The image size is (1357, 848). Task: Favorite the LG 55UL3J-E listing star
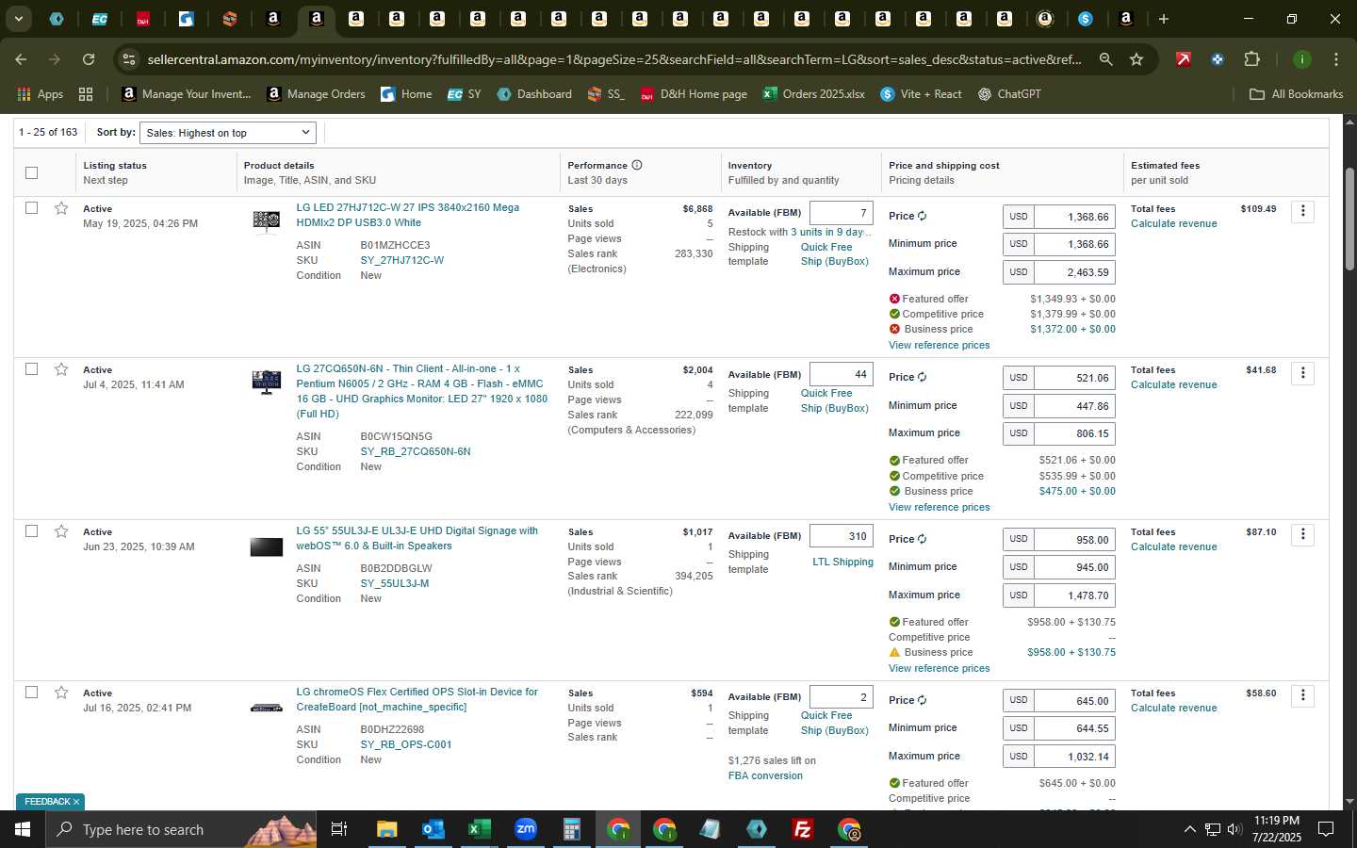tap(61, 531)
